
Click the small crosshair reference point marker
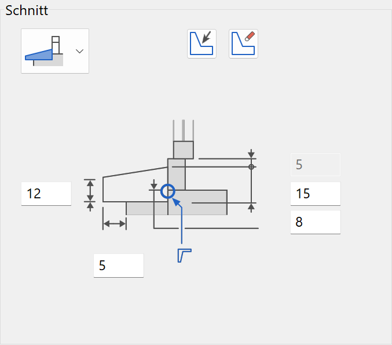point(251,167)
